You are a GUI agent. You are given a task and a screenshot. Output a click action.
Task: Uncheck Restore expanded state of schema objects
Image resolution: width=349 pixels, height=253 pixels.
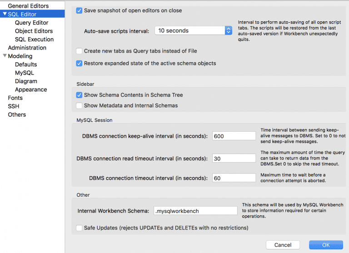(x=79, y=64)
